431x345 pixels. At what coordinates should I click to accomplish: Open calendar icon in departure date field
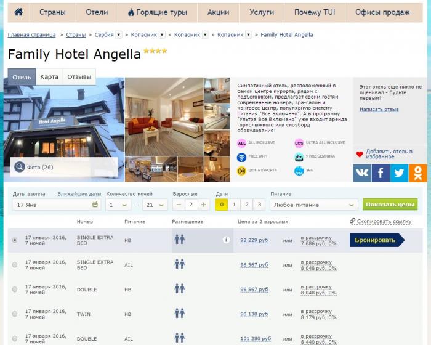[95, 205]
